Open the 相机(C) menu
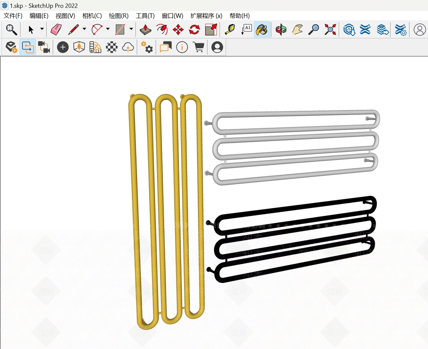 (x=92, y=16)
